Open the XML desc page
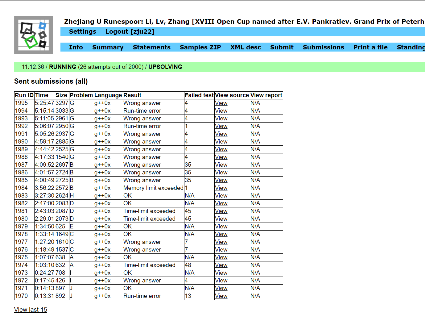Viewport: 425px width, 317px height. (246, 47)
